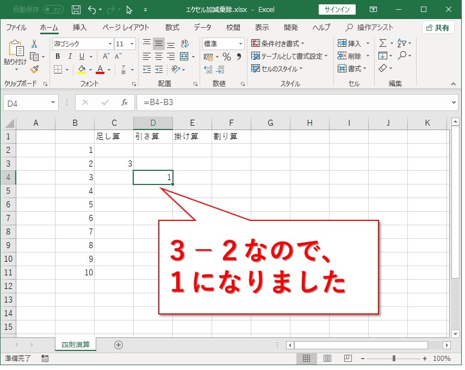The height and width of the screenshot is (370, 465).
Task: Toggle the AutoSave (自動保存) switch
Action: (x=53, y=10)
